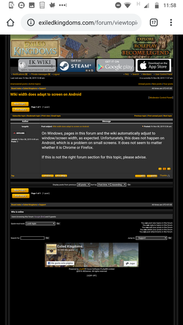Image resolution: width=183 pixels, height=325 pixels.
Task: Click Support in top breadcrumb
Action: pos(43,89)
